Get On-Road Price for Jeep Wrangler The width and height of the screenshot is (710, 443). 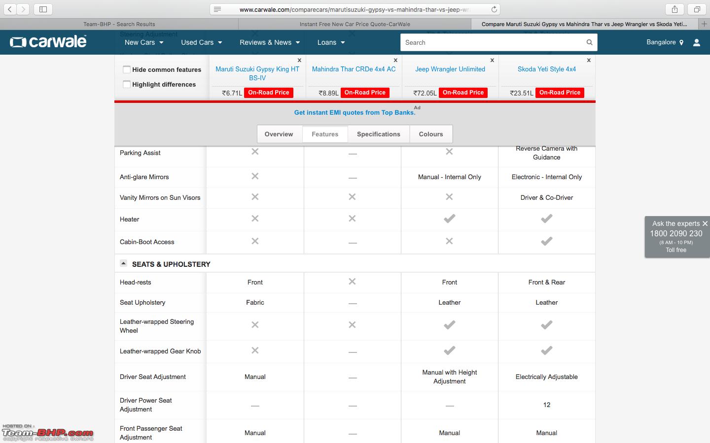(463, 93)
